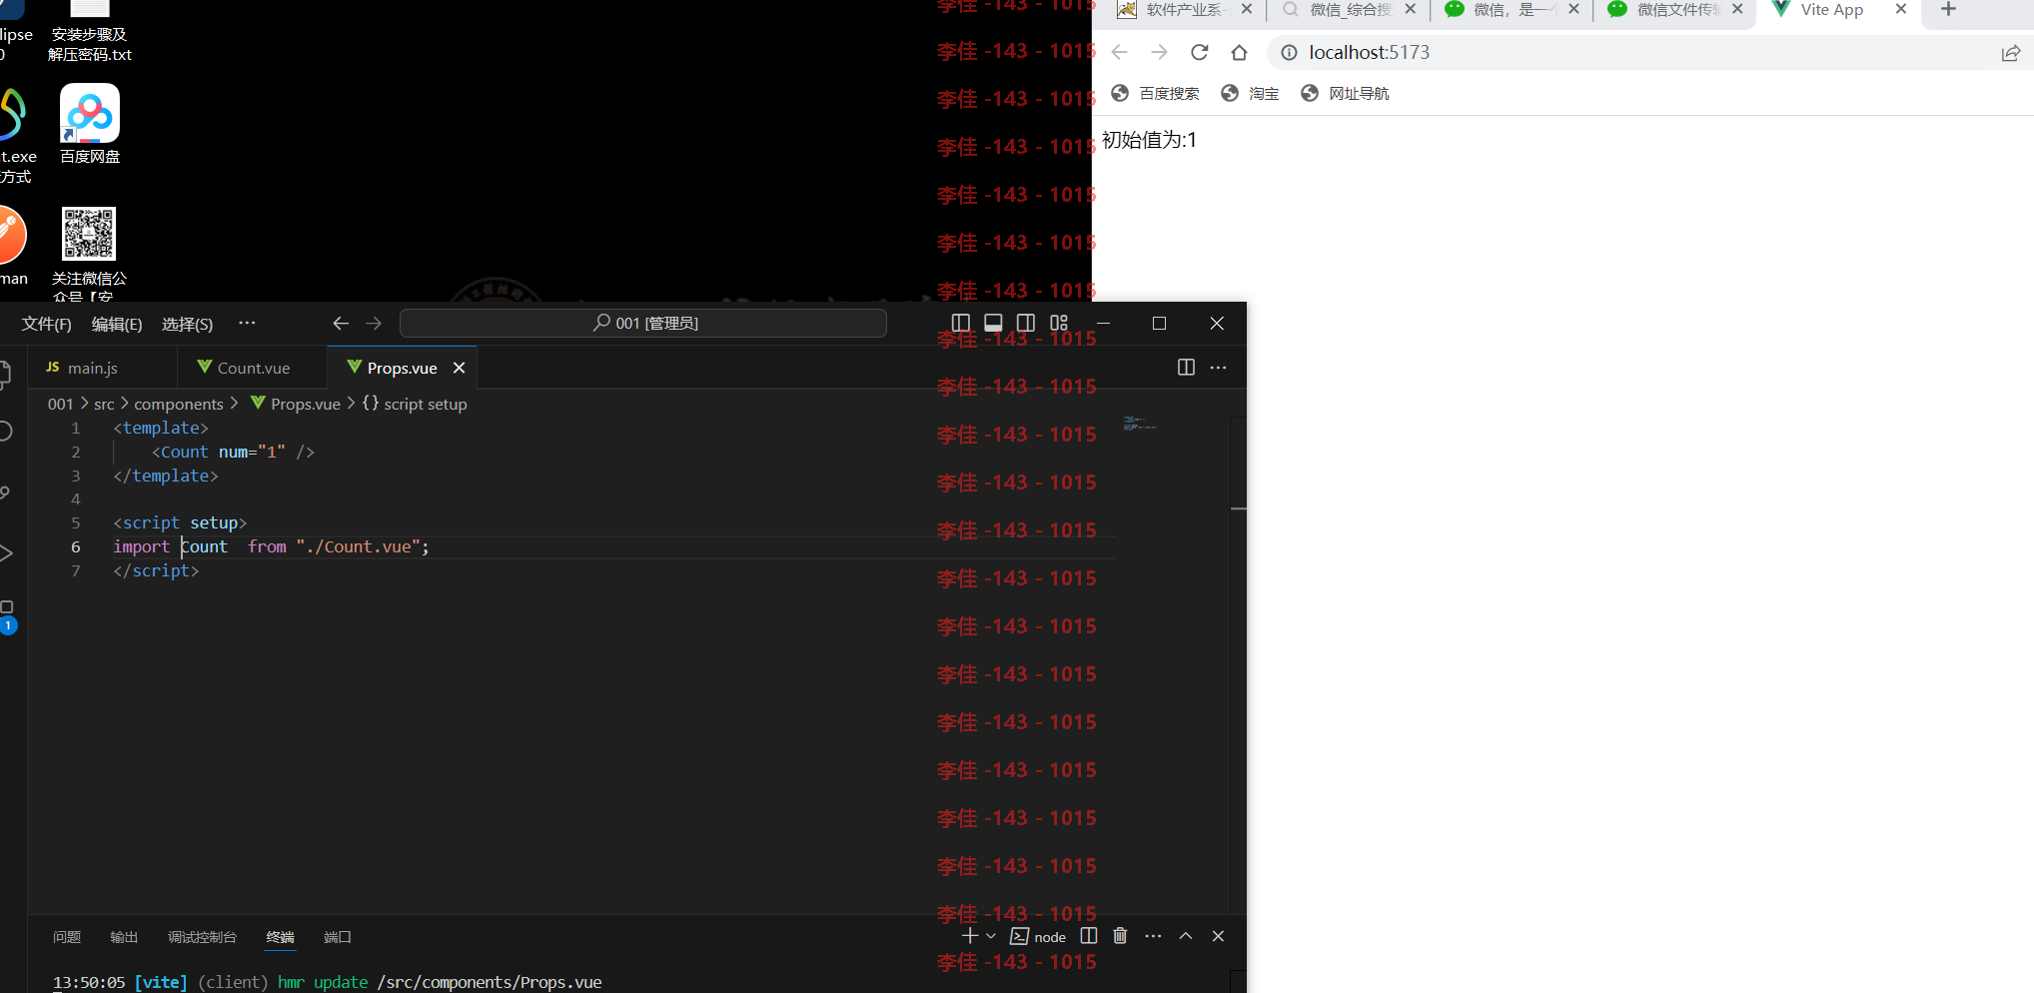The width and height of the screenshot is (2034, 993).
Task: Switch to the Count.vue tab
Action: [x=253, y=368]
